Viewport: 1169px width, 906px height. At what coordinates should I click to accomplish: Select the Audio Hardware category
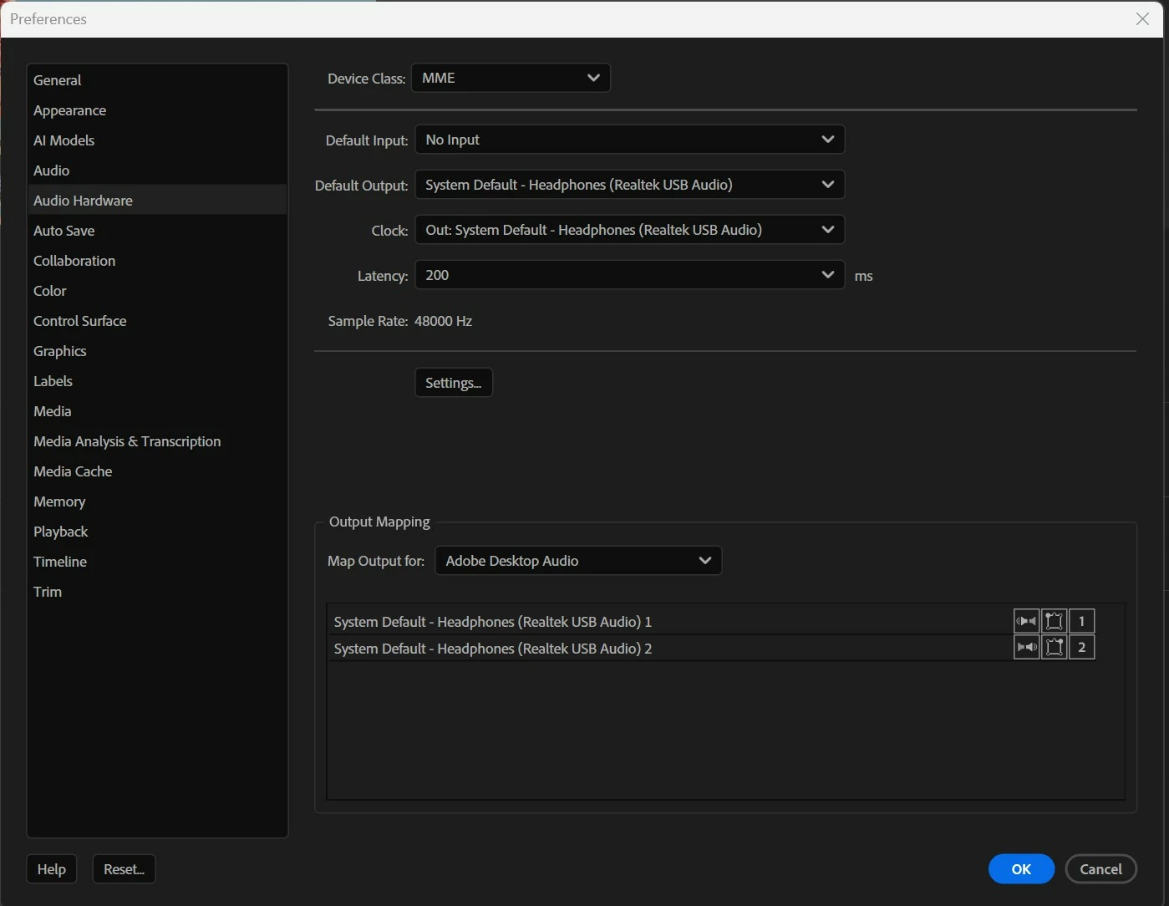click(157, 201)
